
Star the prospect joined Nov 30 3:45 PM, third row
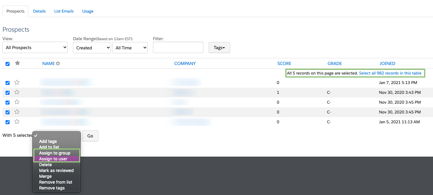(x=17, y=102)
